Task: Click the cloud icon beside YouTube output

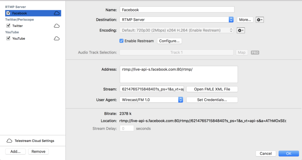Action: (57, 39)
